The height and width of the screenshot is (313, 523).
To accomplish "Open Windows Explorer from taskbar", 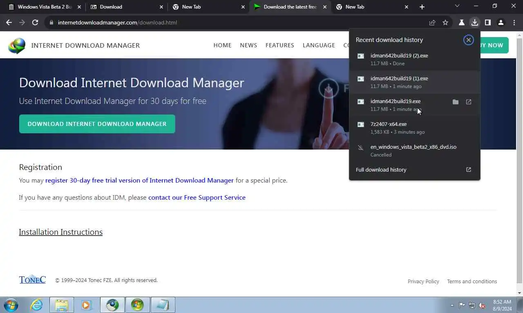I will (62, 305).
